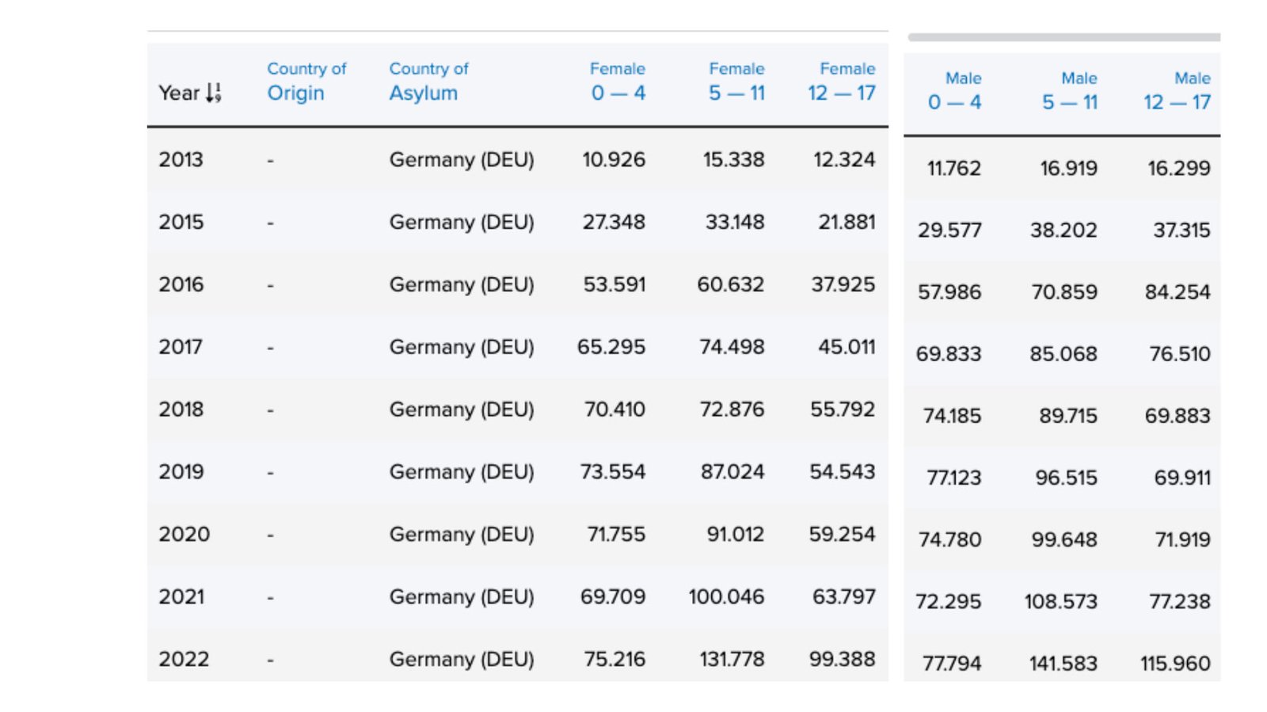Sort by Female 0 — 4 header
This screenshot has height=712, width=1267.
(x=618, y=82)
